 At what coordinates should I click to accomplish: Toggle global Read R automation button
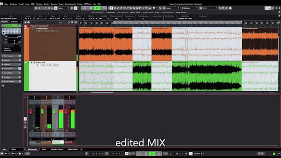coord(45,8)
